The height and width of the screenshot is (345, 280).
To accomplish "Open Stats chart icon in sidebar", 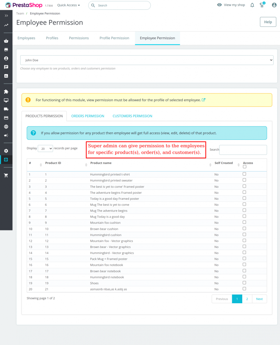I will point(6,76).
